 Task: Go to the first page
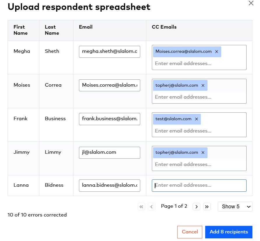pyautogui.click(x=141, y=207)
